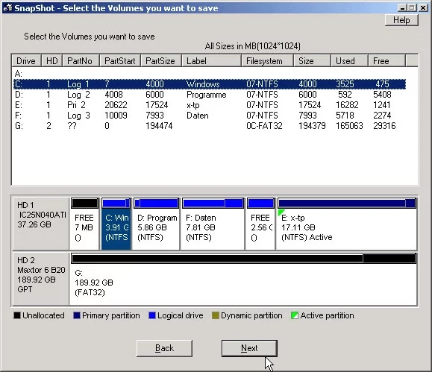This screenshot has width=432, height=372.
Task: Click the Primary partition legend color box
Action: pyautogui.click(x=77, y=315)
